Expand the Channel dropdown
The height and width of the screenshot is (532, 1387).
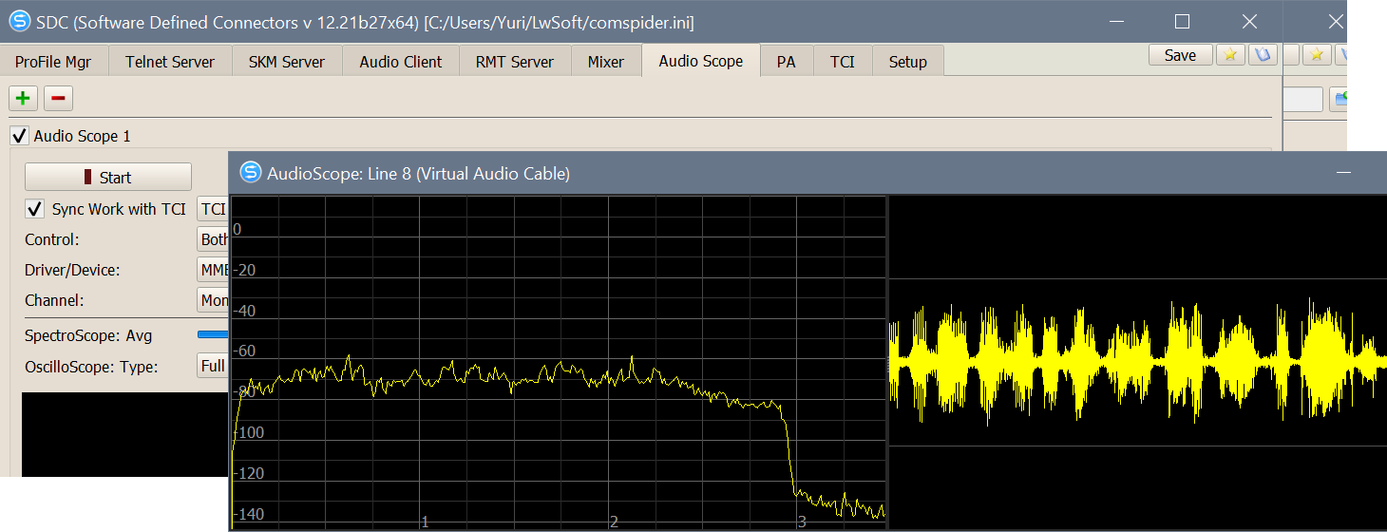213,300
